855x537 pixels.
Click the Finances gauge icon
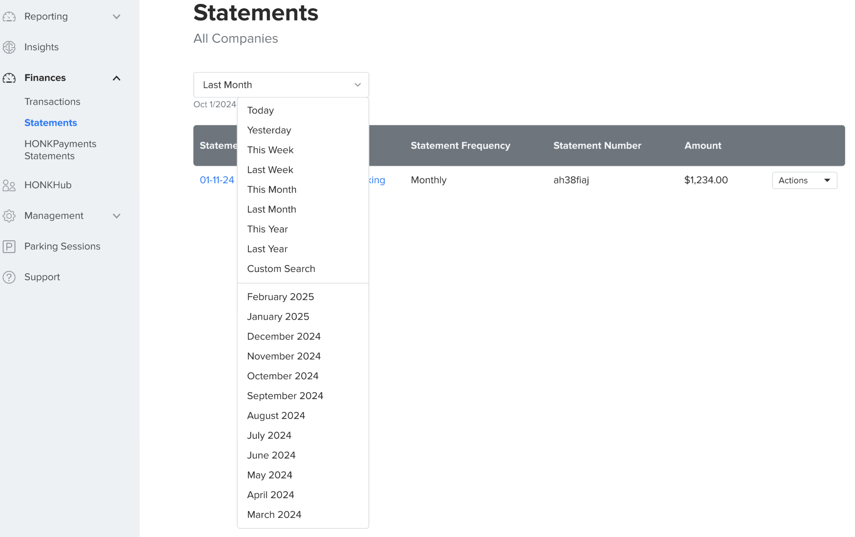pos(9,78)
